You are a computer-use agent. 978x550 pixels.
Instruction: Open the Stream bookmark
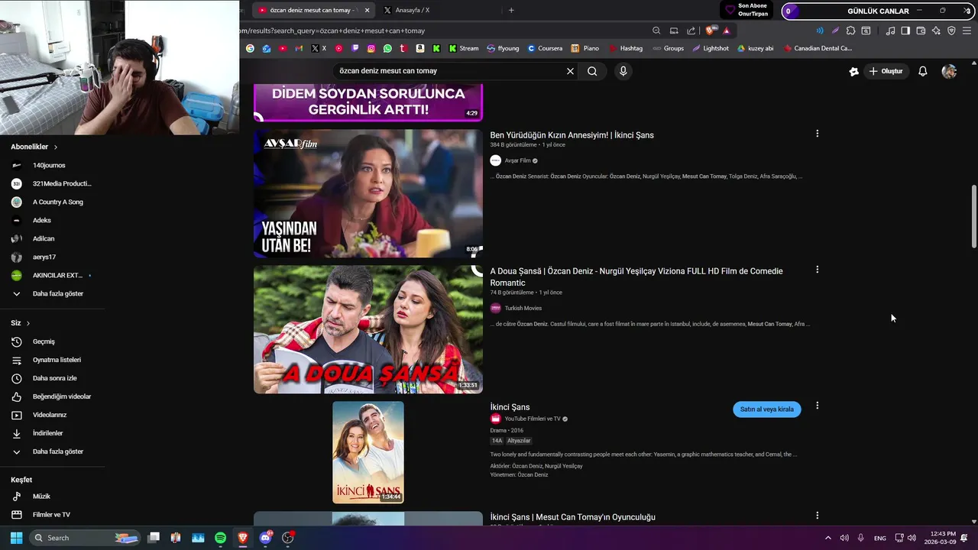[x=464, y=48]
